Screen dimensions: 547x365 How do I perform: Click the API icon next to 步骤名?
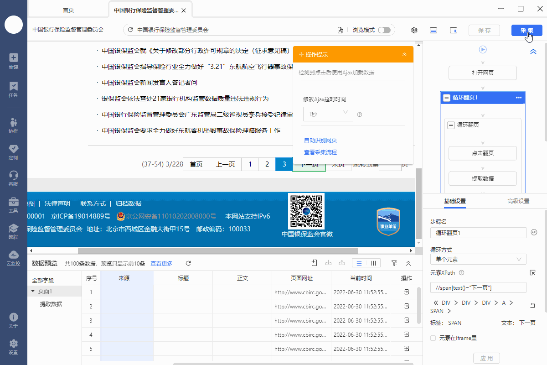[534, 233]
